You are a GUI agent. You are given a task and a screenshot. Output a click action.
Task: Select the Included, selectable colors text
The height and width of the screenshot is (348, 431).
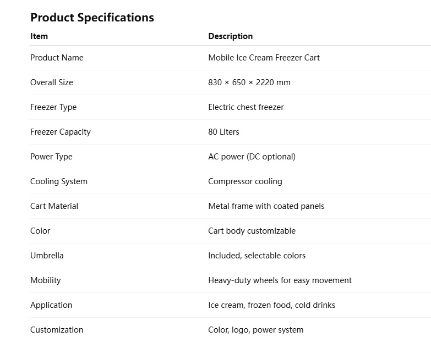257,256
